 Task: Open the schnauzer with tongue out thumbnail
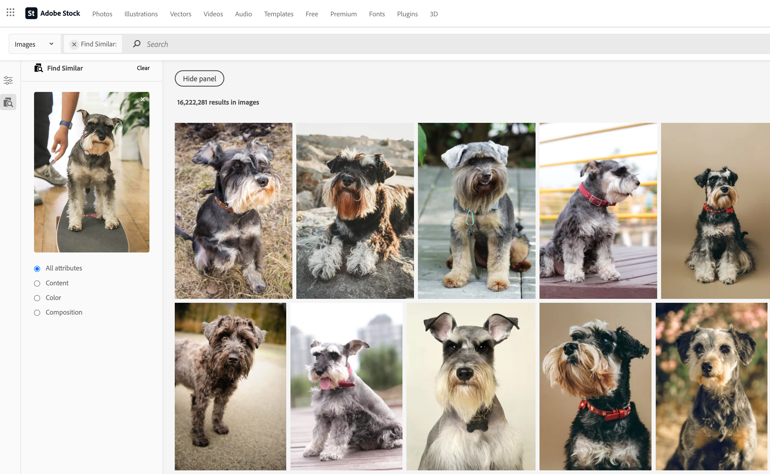(x=346, y=386)
